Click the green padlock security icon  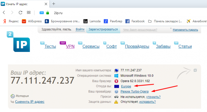click(48, 12)
